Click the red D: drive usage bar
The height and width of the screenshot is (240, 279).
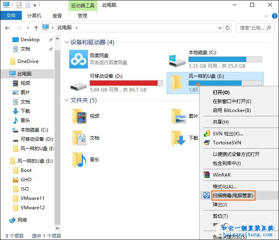point(126,83)
